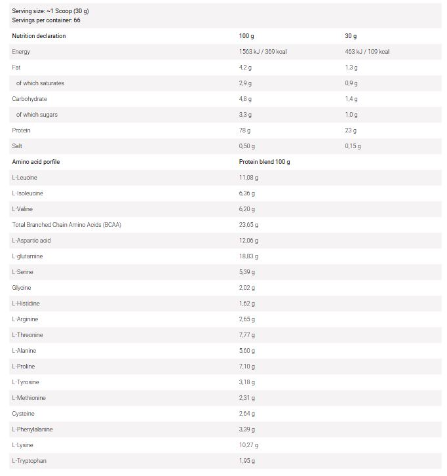
Task: Click the 30 g column header
Action: tap(351, 36)
